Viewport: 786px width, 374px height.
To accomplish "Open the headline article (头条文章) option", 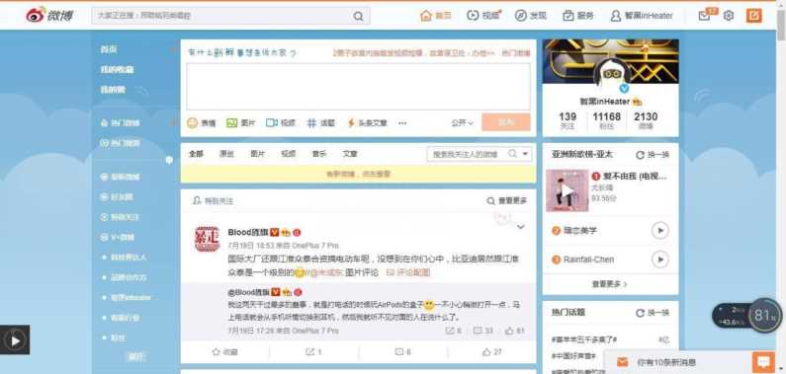I will coord(367,123).
